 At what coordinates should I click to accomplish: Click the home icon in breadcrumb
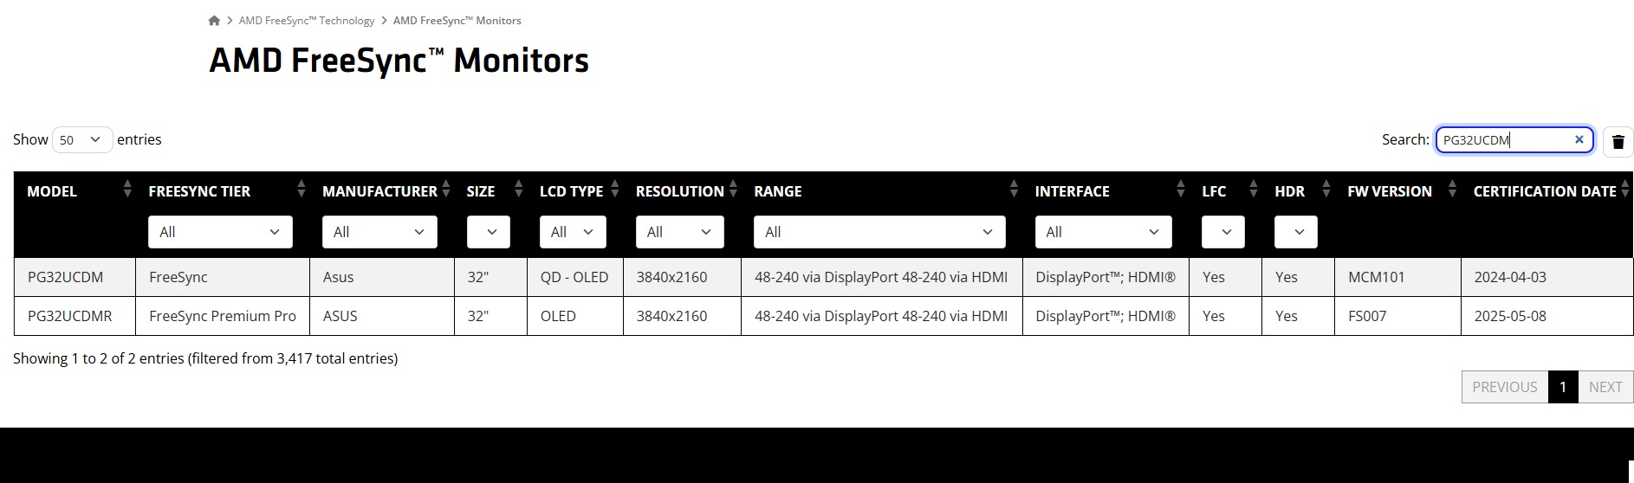(214, 21)
